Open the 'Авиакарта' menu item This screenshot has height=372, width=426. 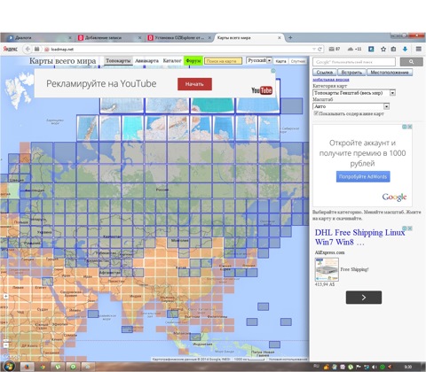[147, 61]
